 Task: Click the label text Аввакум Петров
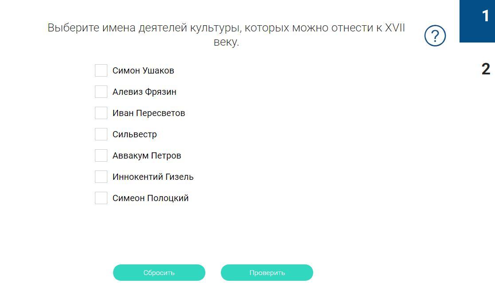[147, 155]
